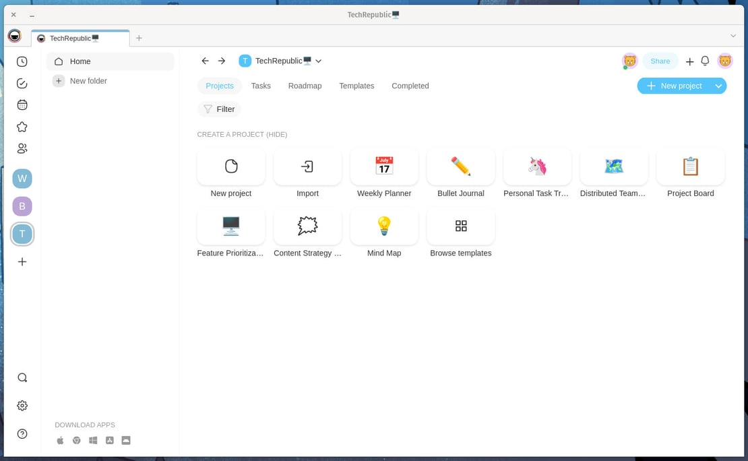Screen dimensions: 748x461
Task: Open the Roadmap tab
Action: [x=305, y=86]
